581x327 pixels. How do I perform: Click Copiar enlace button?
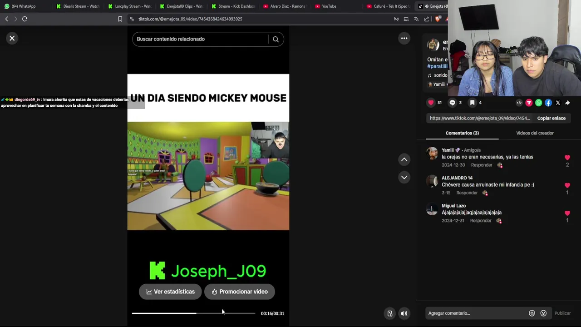[551, 118]
